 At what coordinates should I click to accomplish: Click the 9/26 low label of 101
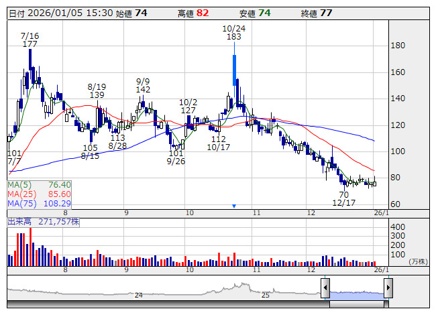coord(176,157)
